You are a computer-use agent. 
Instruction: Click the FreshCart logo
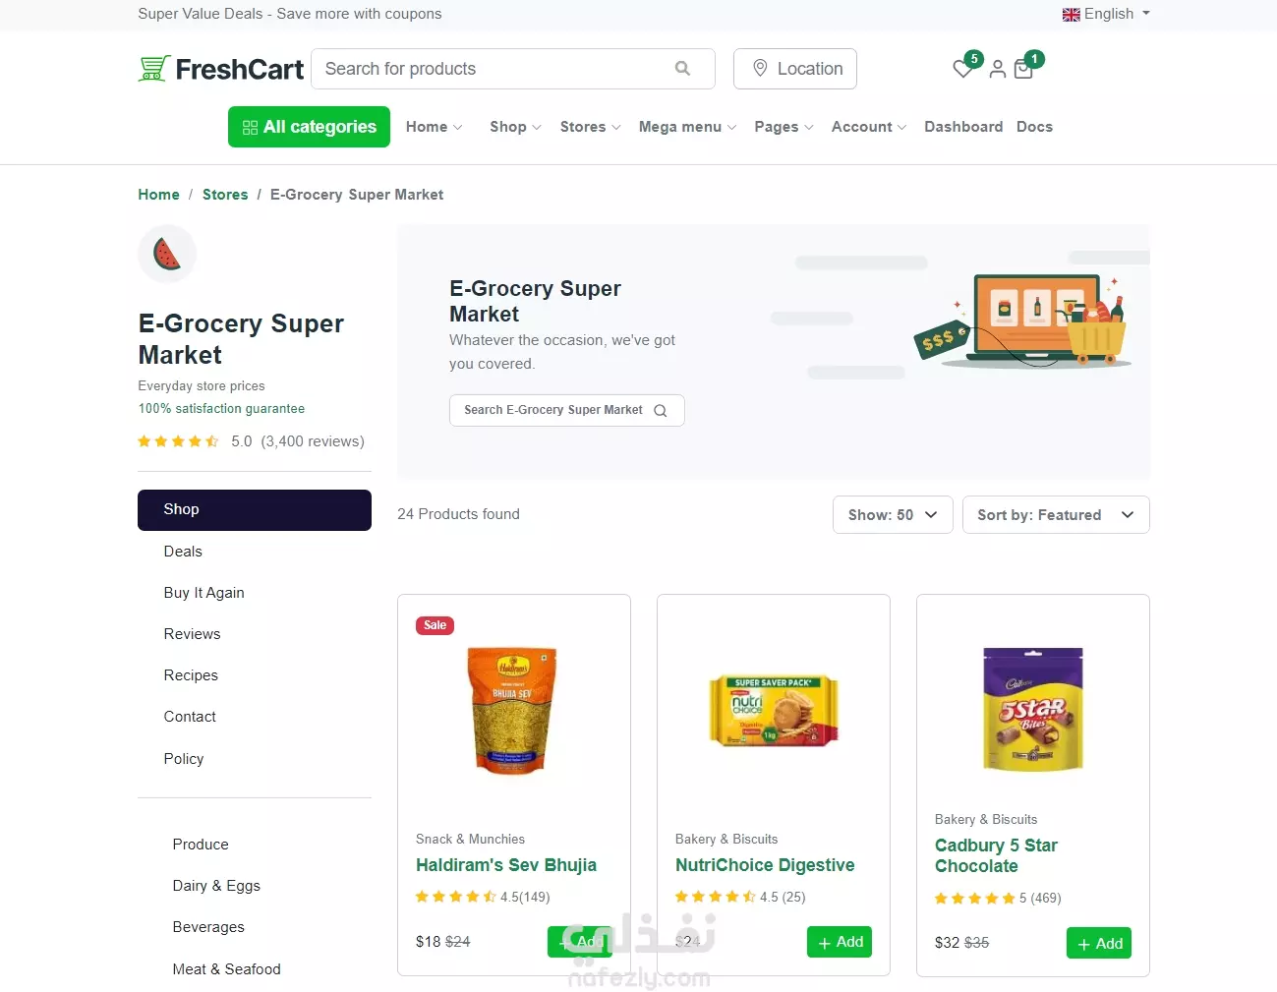tap(221, 69)
